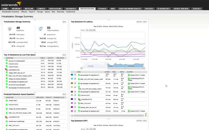Uncheck SYD-HYV-01/C checkbox in latency table
Screen dimensions: 209x130
click(75, 95)
